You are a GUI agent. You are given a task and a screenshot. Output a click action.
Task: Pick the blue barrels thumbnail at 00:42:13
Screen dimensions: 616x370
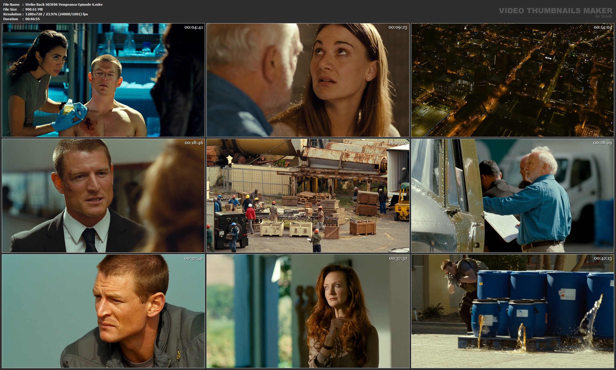click(x=512, y=311)
